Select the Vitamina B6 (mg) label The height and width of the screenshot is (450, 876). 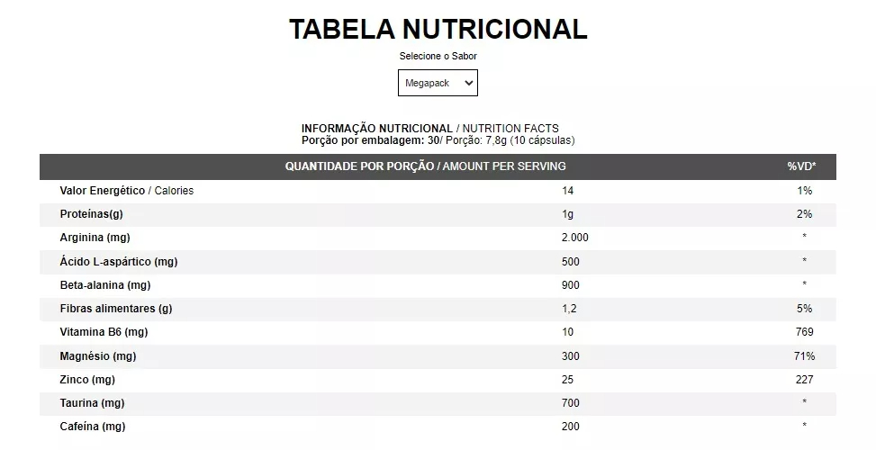pos(104,332)
